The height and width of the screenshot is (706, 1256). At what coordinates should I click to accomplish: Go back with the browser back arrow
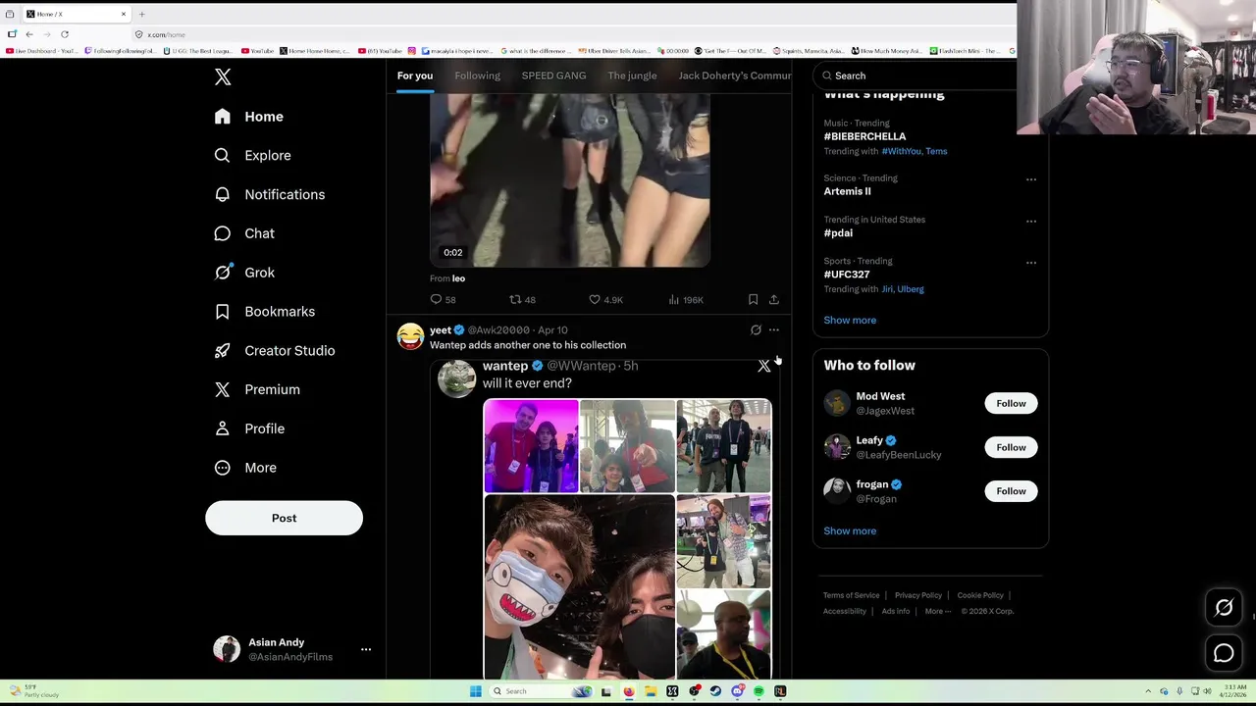point(29,34)
